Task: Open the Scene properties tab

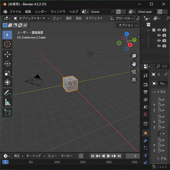Action: (145, 107)
